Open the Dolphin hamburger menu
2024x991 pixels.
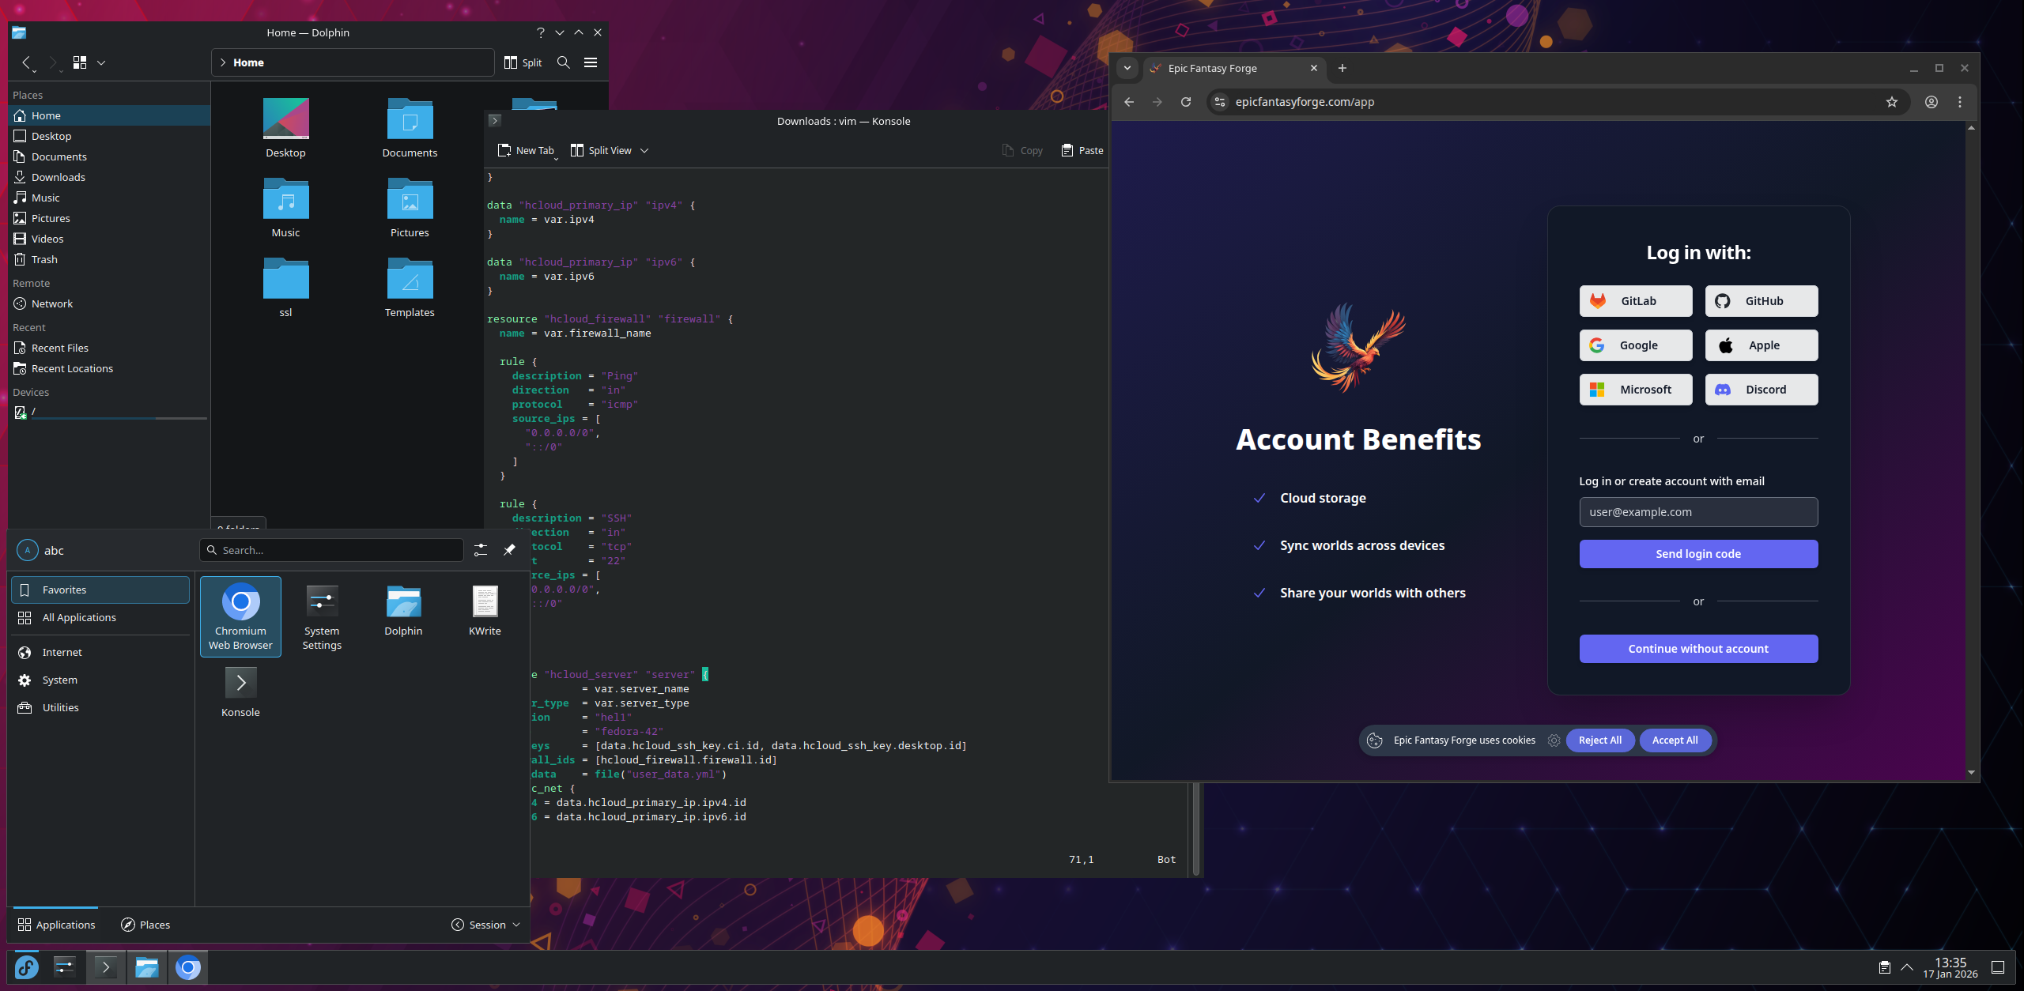tap(591, 62)
